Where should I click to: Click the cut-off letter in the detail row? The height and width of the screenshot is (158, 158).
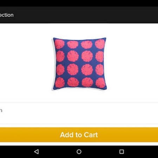(x=1, y=111)
